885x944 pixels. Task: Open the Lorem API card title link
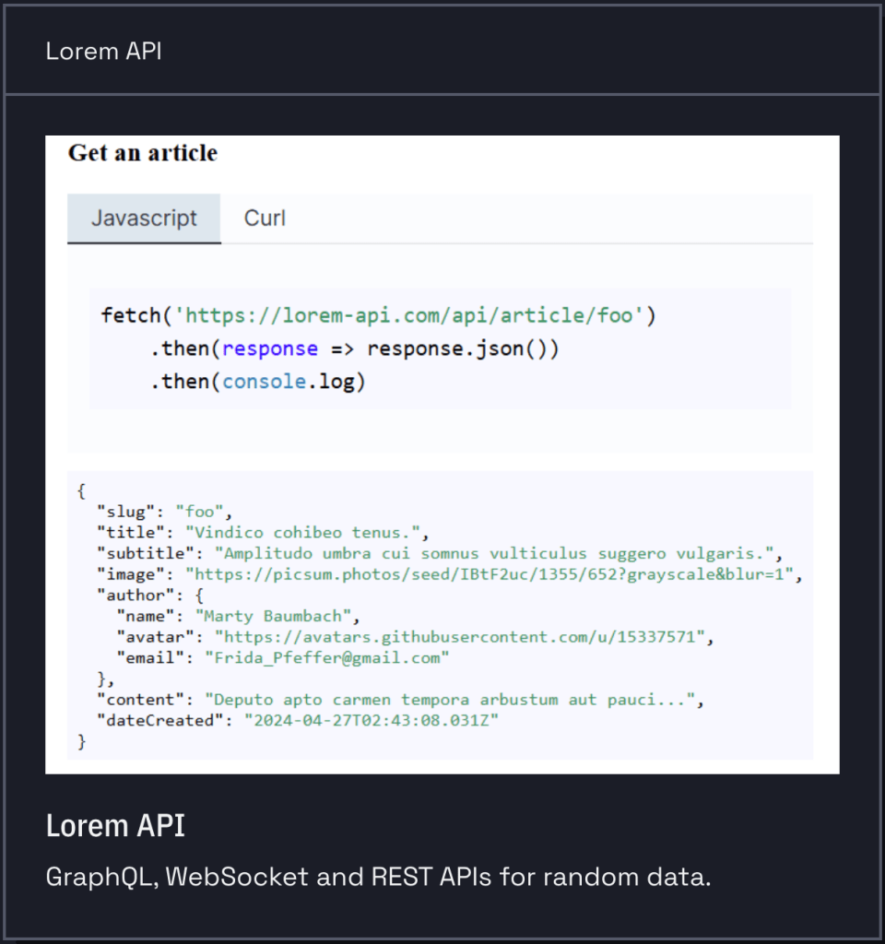tap(115, 826)
